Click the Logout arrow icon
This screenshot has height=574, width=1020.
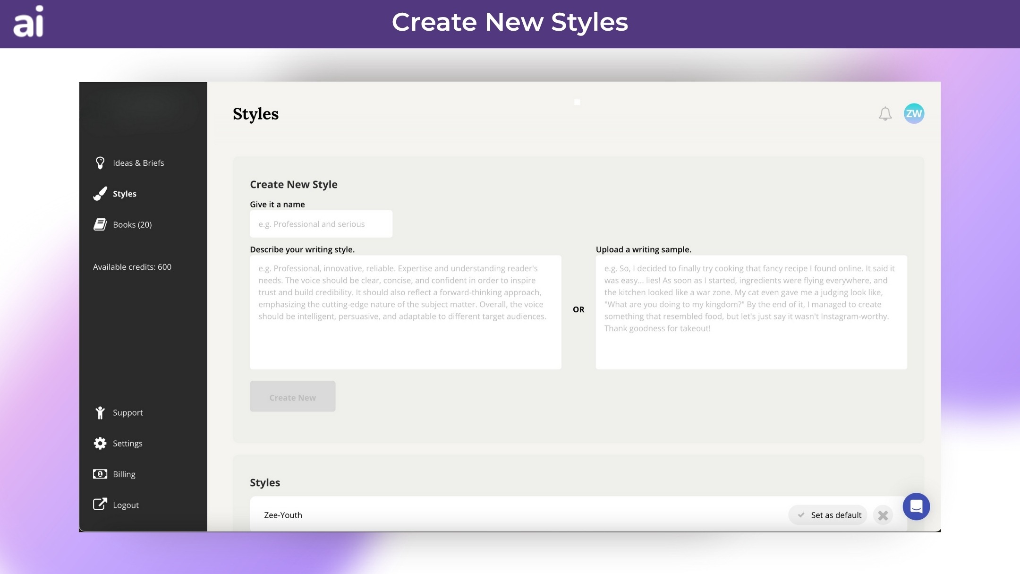point(100,505)
